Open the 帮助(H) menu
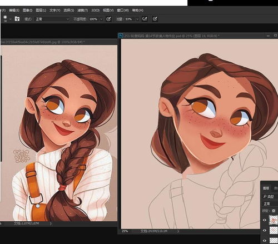The height and width of the screenshot is (244, 278). pyautogui.click(x=138, y=11)
